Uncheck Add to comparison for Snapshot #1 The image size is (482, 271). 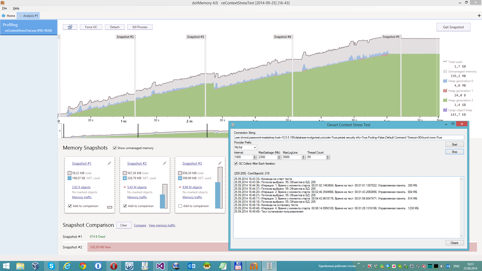click(x=70, y=206)
